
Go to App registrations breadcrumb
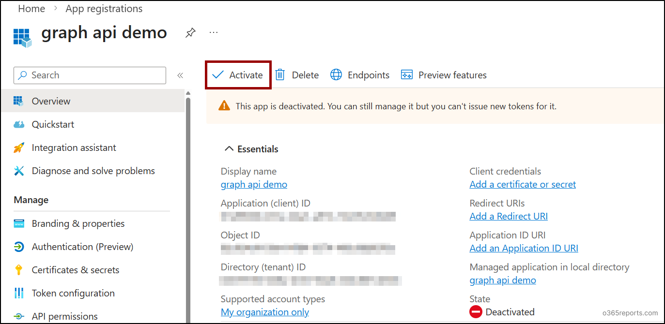click(104, 9)
